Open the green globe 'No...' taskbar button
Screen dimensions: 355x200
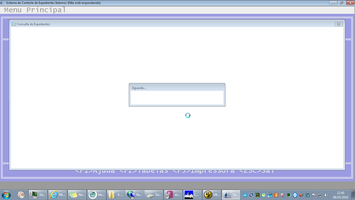click(x=97, y=195)
